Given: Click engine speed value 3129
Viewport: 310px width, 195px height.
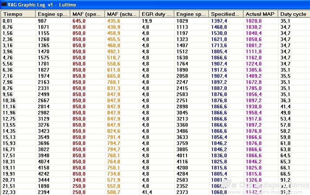Looking at the screenshot, I should 44,119.
